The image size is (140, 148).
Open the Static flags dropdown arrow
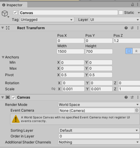point(139,13)
